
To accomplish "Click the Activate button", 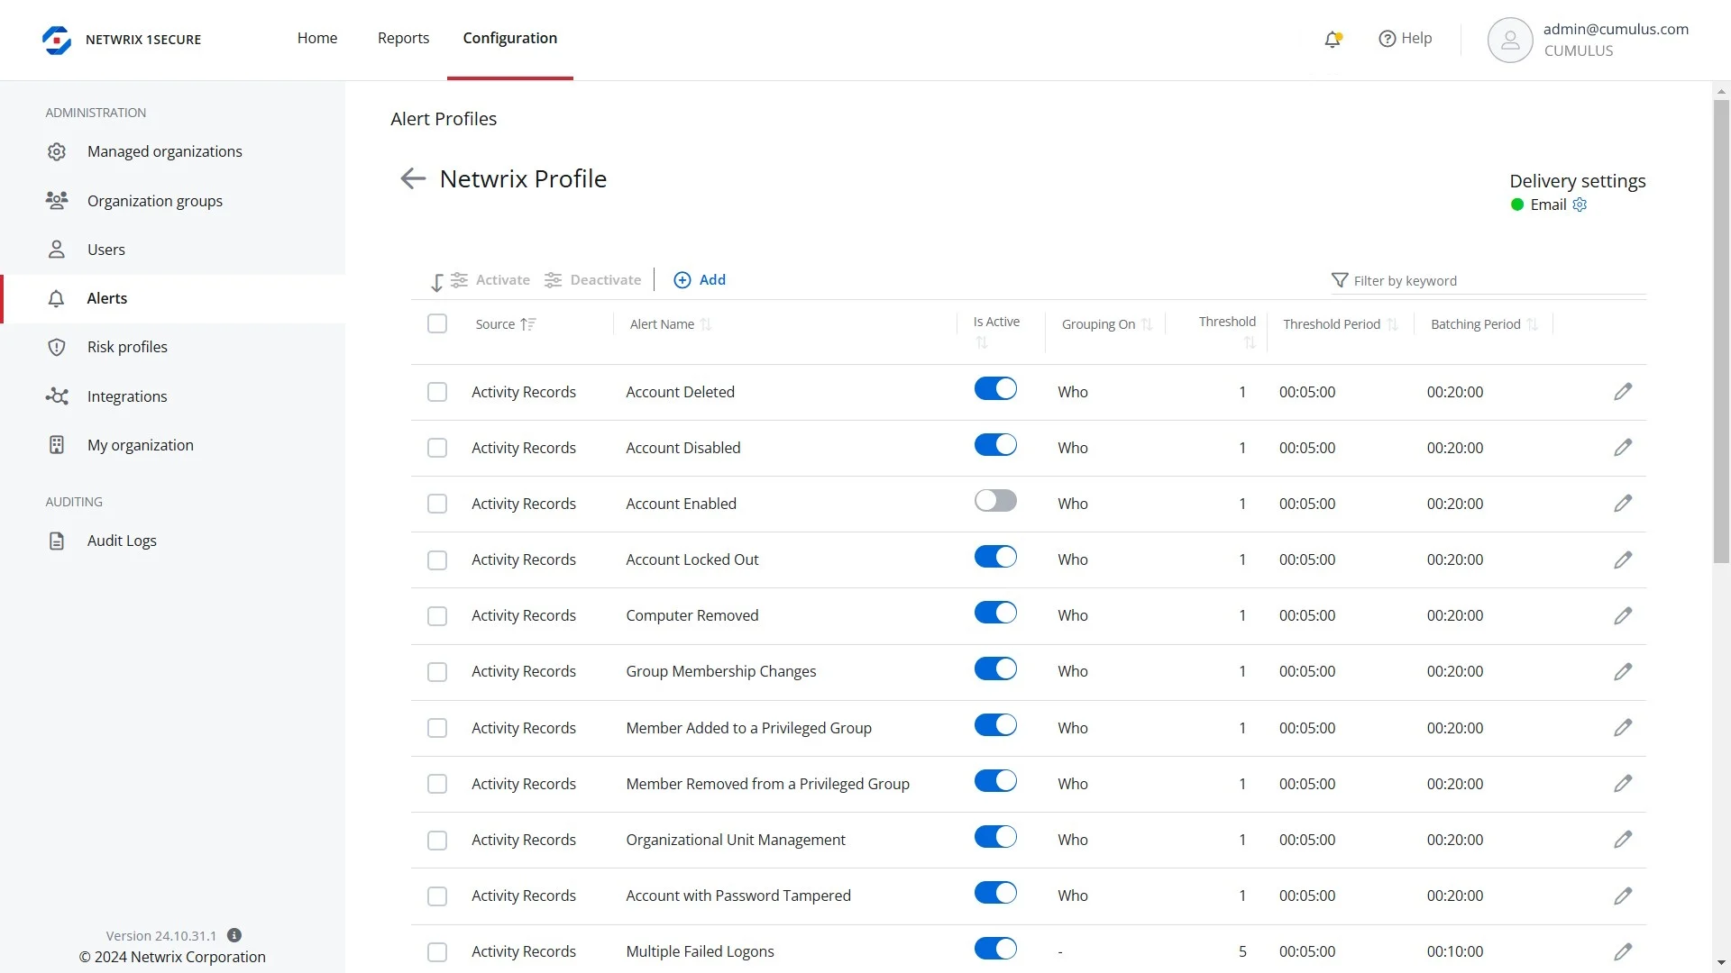I will click(490, 280).
